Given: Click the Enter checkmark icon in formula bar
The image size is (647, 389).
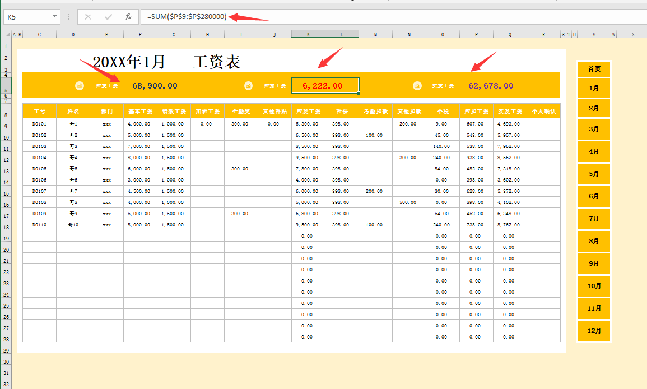Looking at the screenshot, I should point(108,17).
